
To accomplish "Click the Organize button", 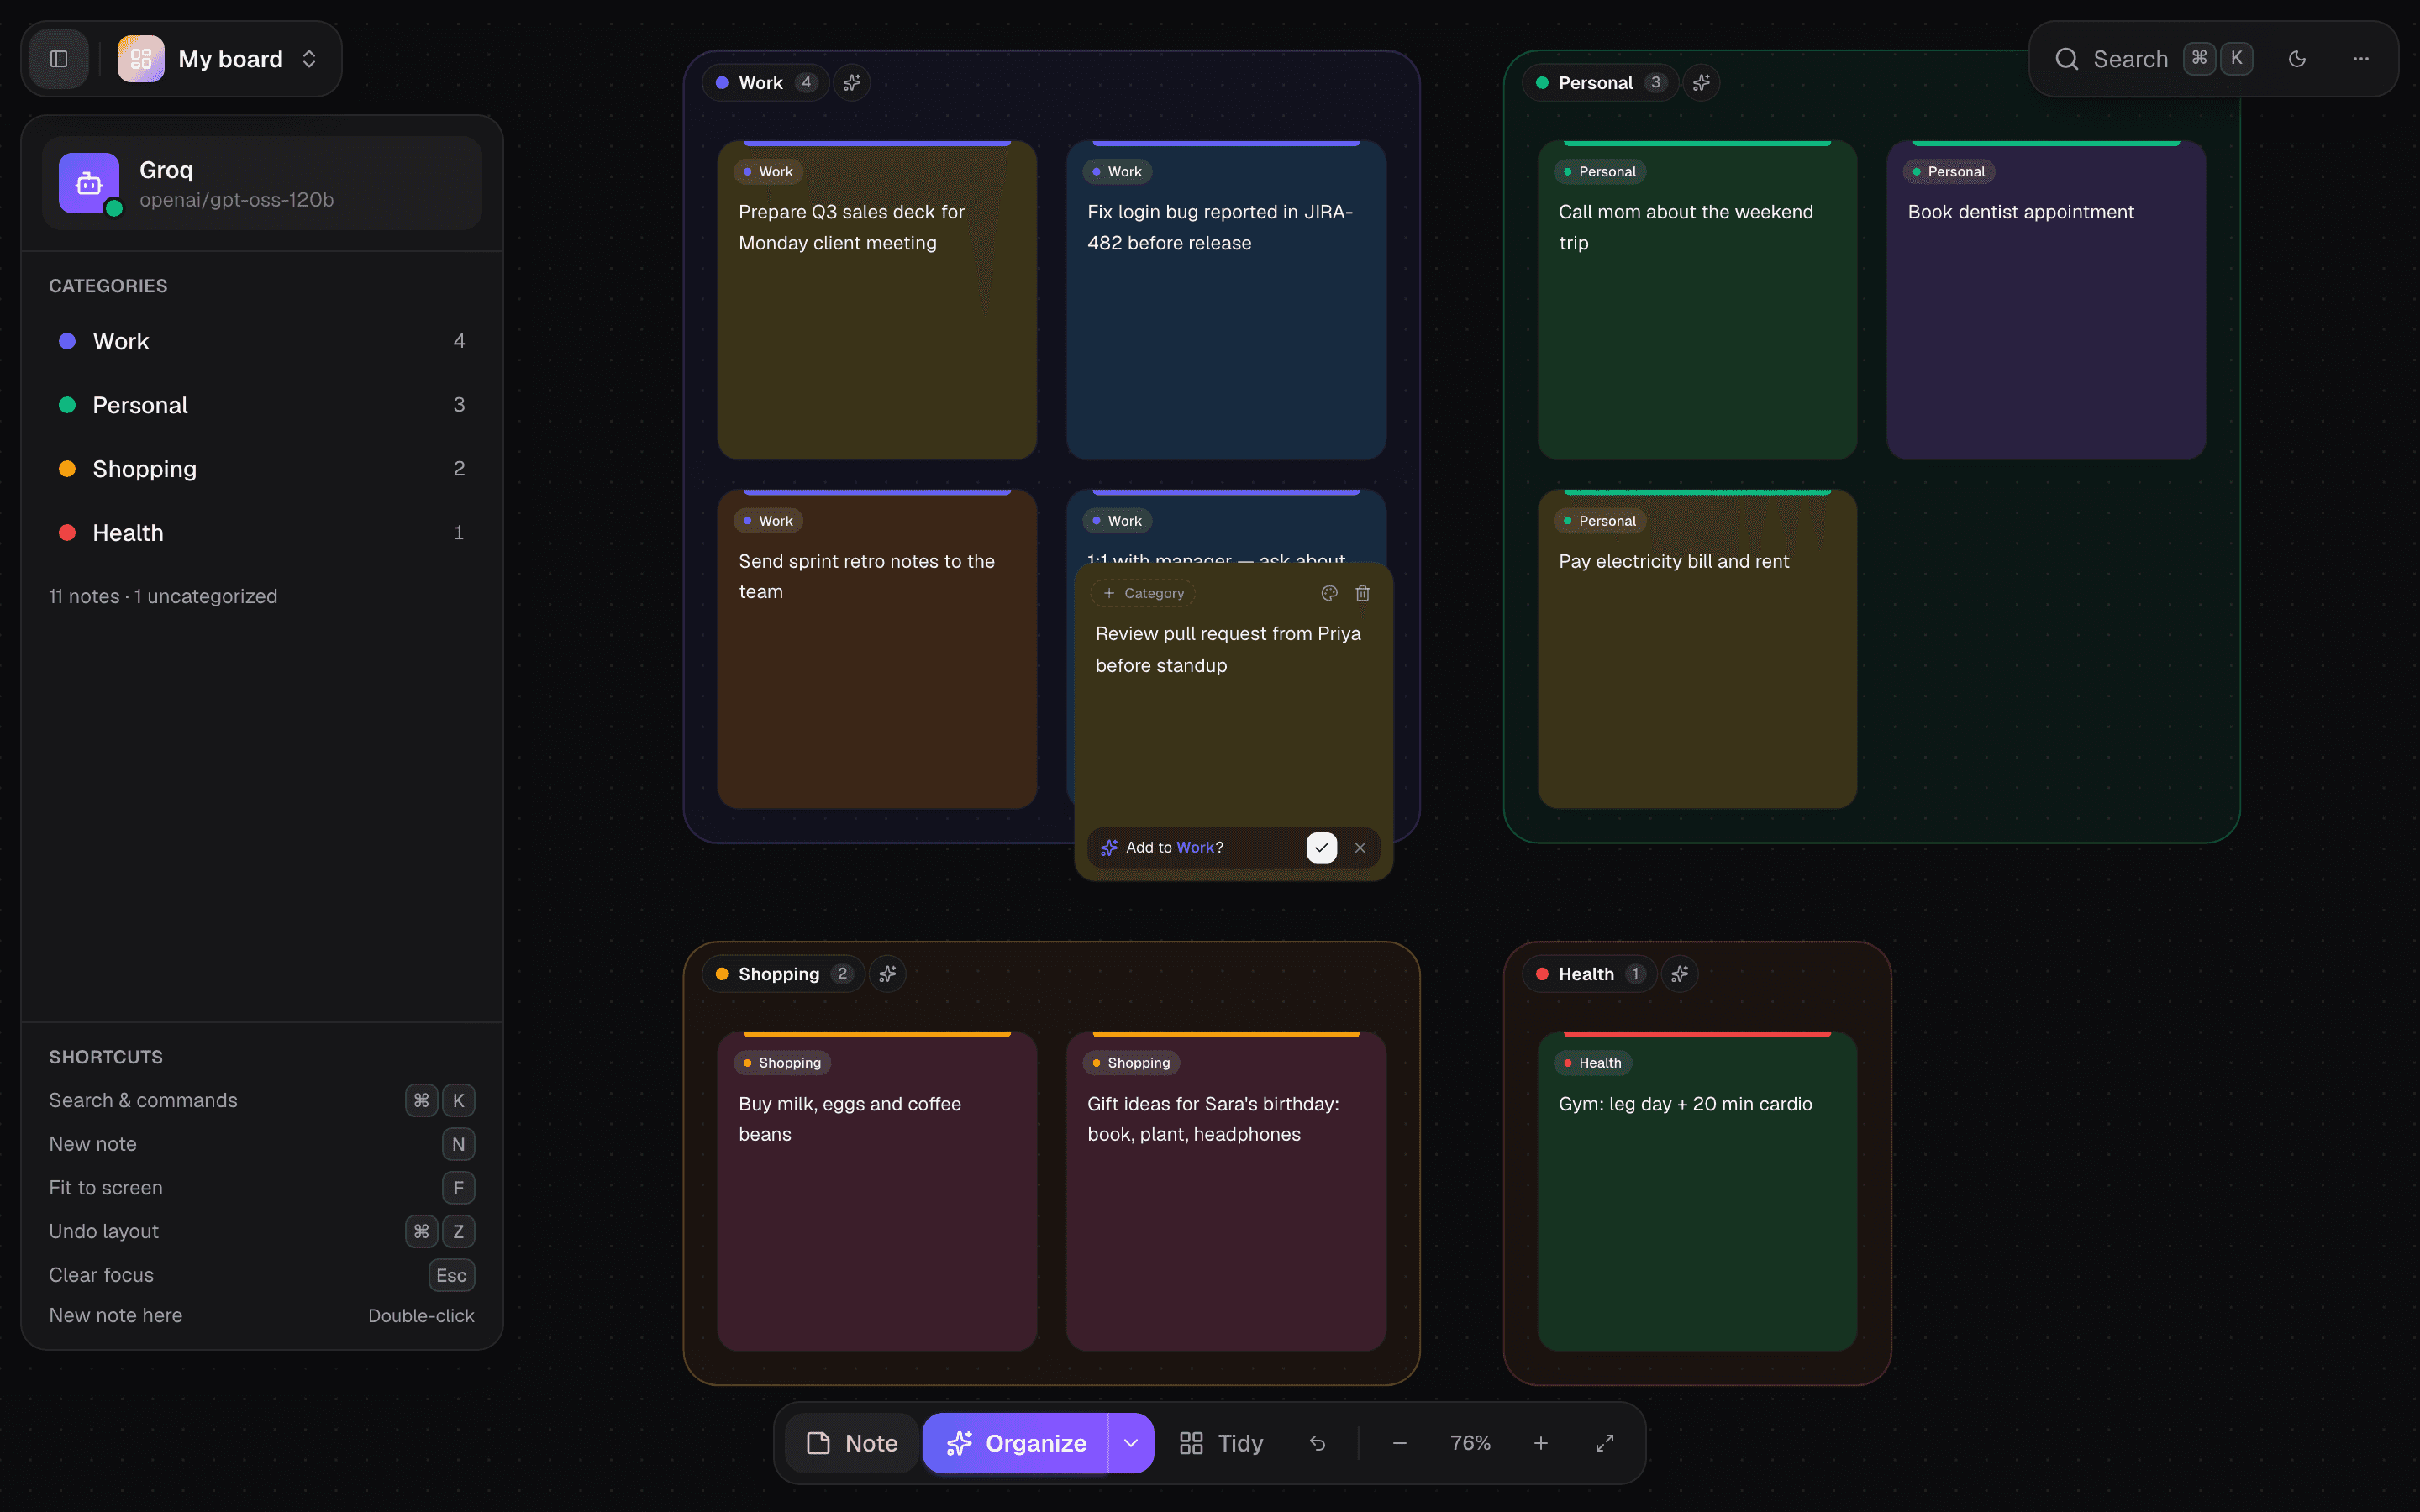I will pyautogui.click(x=1016, y=1443).
